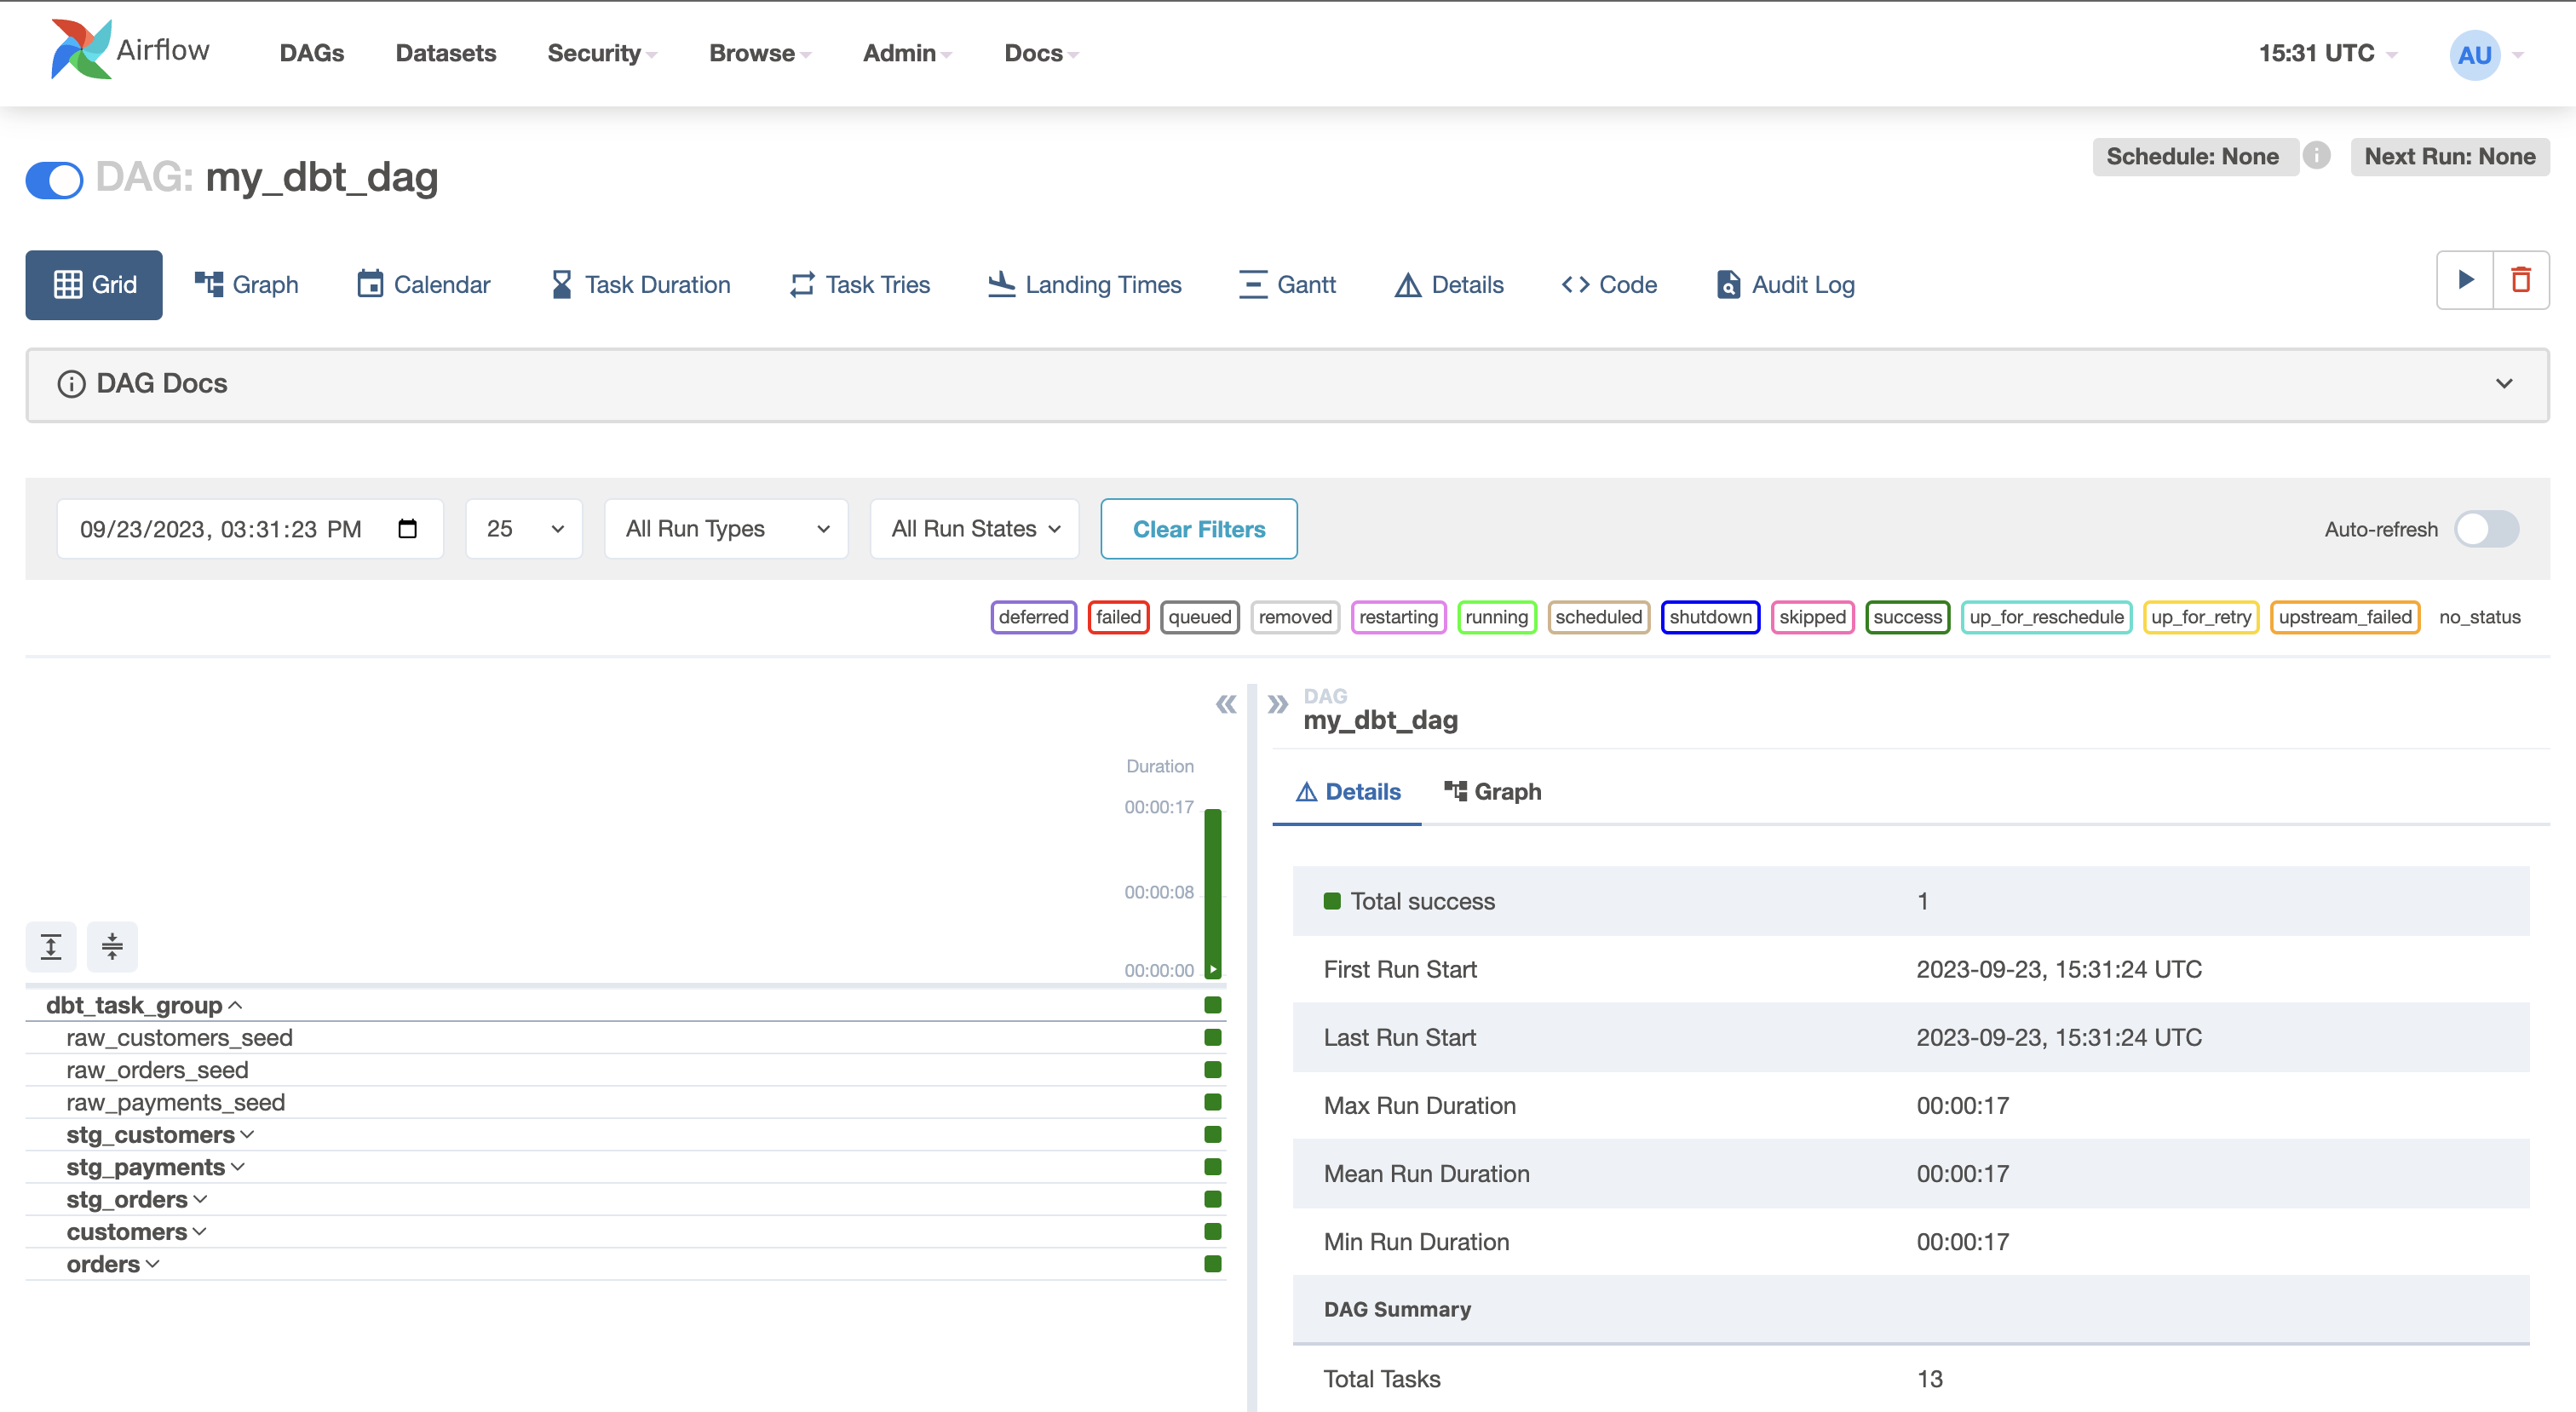This screenshot has width=2576, height=1412.
Task: Select the orders group status square
Action: tap(1213, 1263)
